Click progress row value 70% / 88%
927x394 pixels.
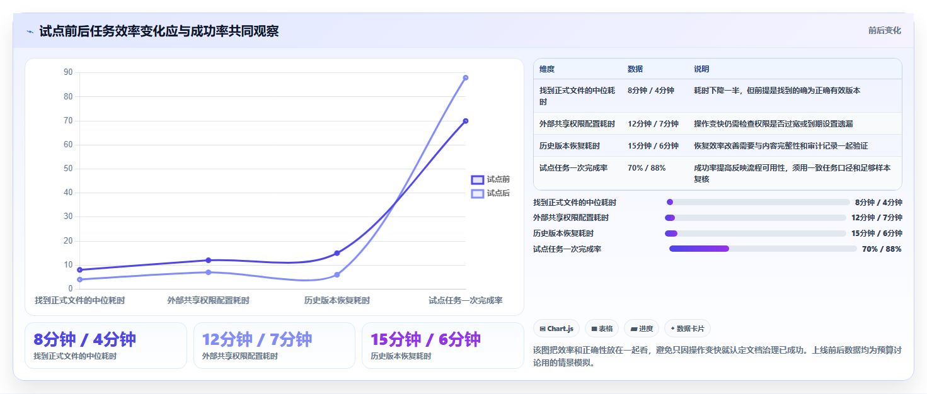[x=882, y=249]
